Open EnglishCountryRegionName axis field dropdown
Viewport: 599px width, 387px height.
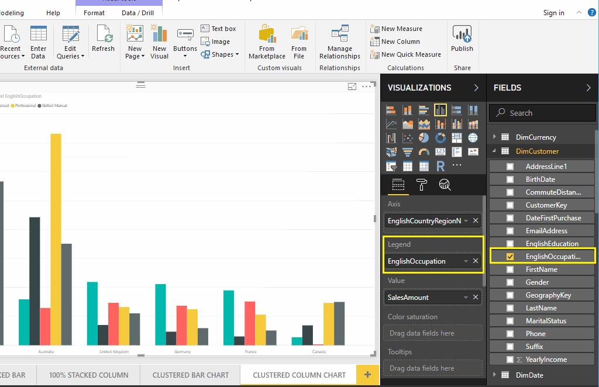point(466,220)
